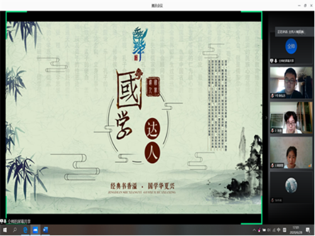
Task: Show hidden system tray icons
Action: click(x=254, y=230)
